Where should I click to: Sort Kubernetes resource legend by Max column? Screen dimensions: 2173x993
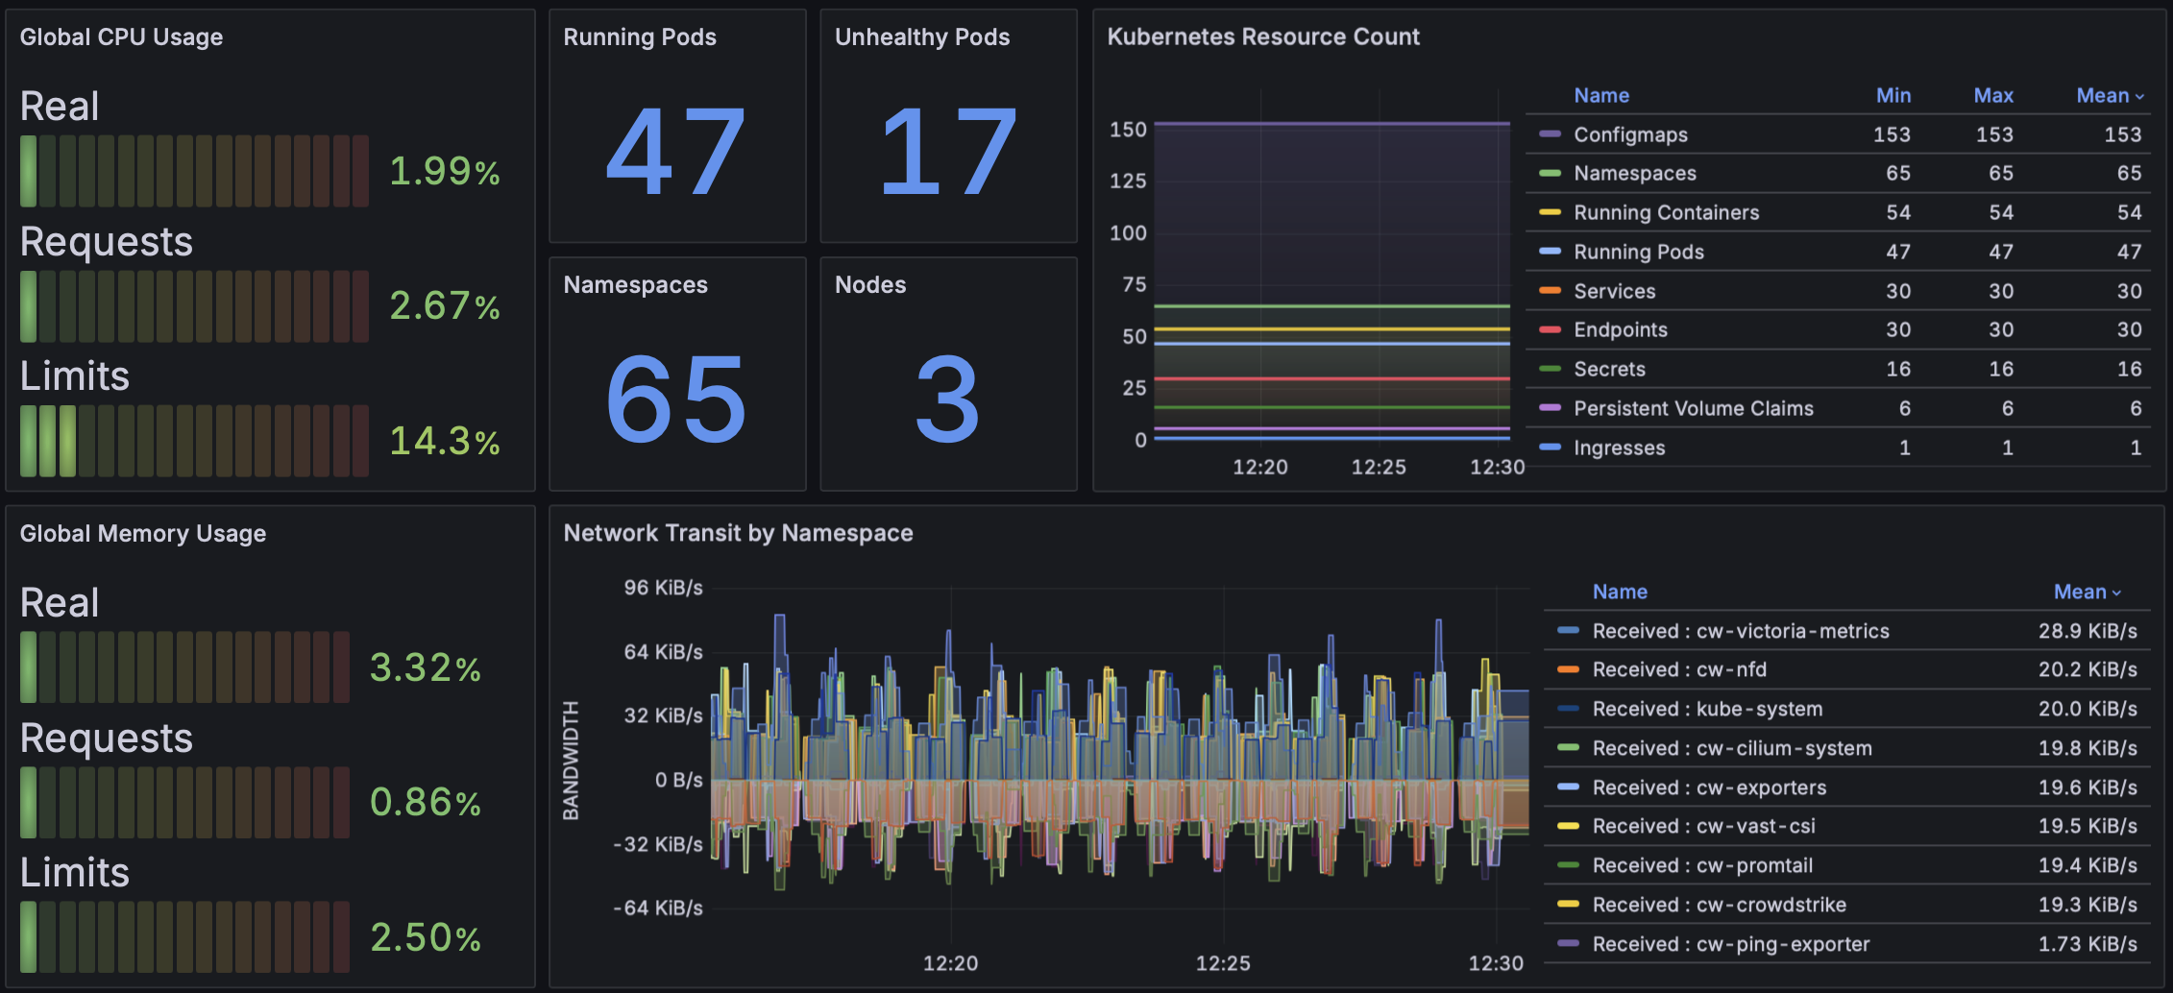[x=1992, y=95]
